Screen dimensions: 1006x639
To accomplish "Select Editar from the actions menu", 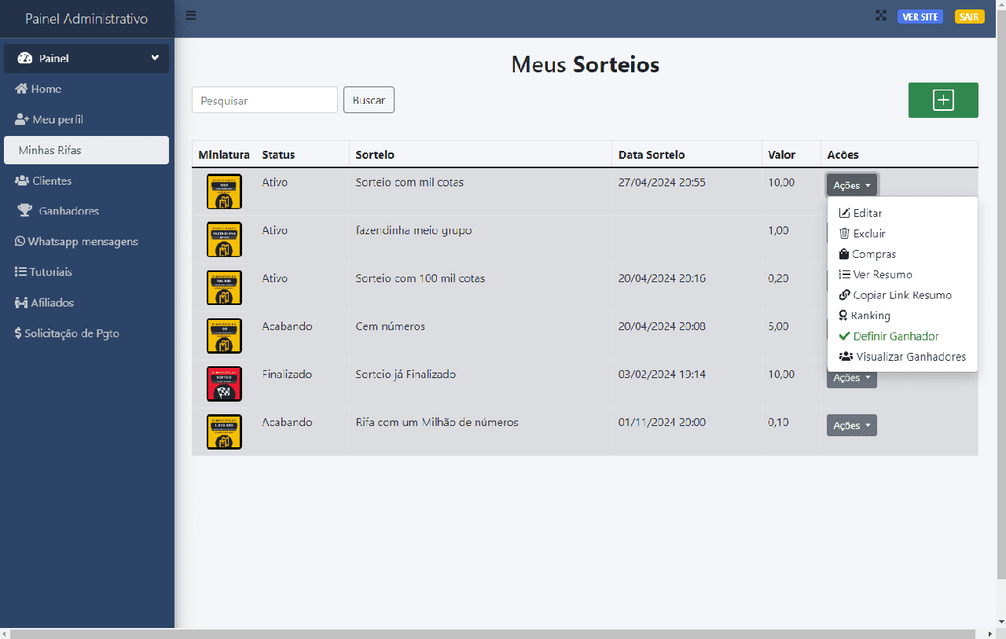I will pos(867,213).
